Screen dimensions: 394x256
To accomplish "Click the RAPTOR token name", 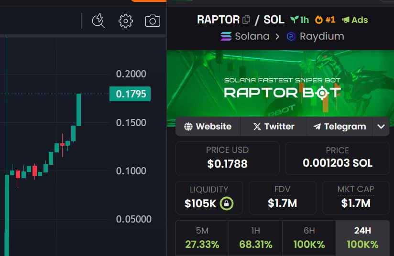I will click(x=219, y=20).
